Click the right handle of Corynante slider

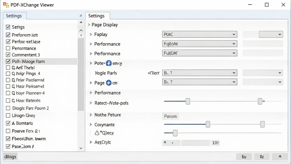[262, 124]
